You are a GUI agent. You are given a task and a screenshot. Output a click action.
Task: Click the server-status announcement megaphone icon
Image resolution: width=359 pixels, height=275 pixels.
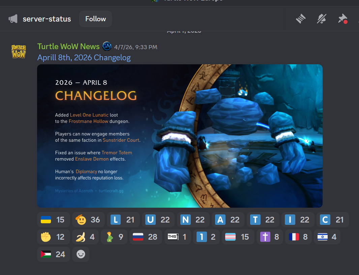tap(13, 19)
